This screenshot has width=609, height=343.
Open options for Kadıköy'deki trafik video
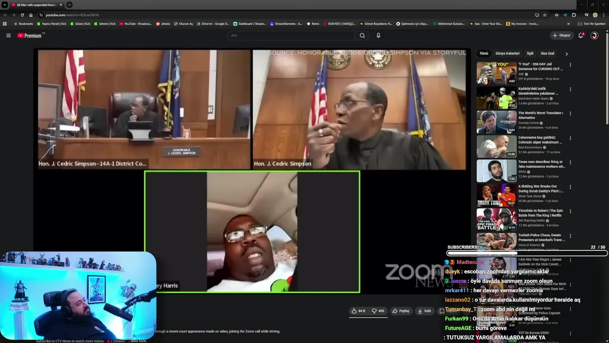570,89
